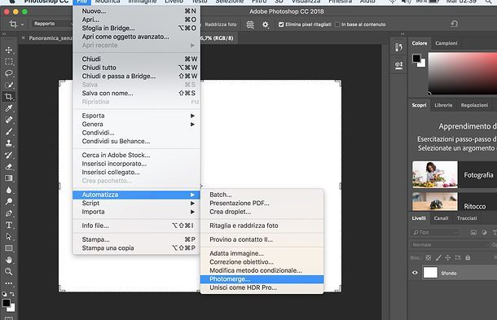
Task: Enable In base al contenuto checkbox
Action: tap(337, 24)
